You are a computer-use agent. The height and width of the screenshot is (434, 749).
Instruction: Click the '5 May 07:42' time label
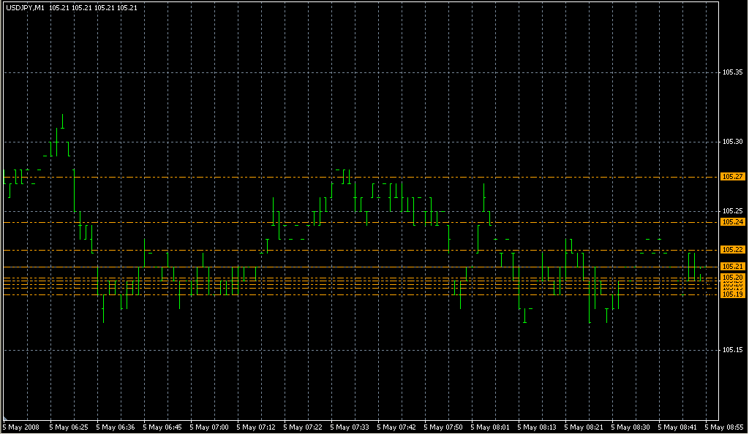396,427
